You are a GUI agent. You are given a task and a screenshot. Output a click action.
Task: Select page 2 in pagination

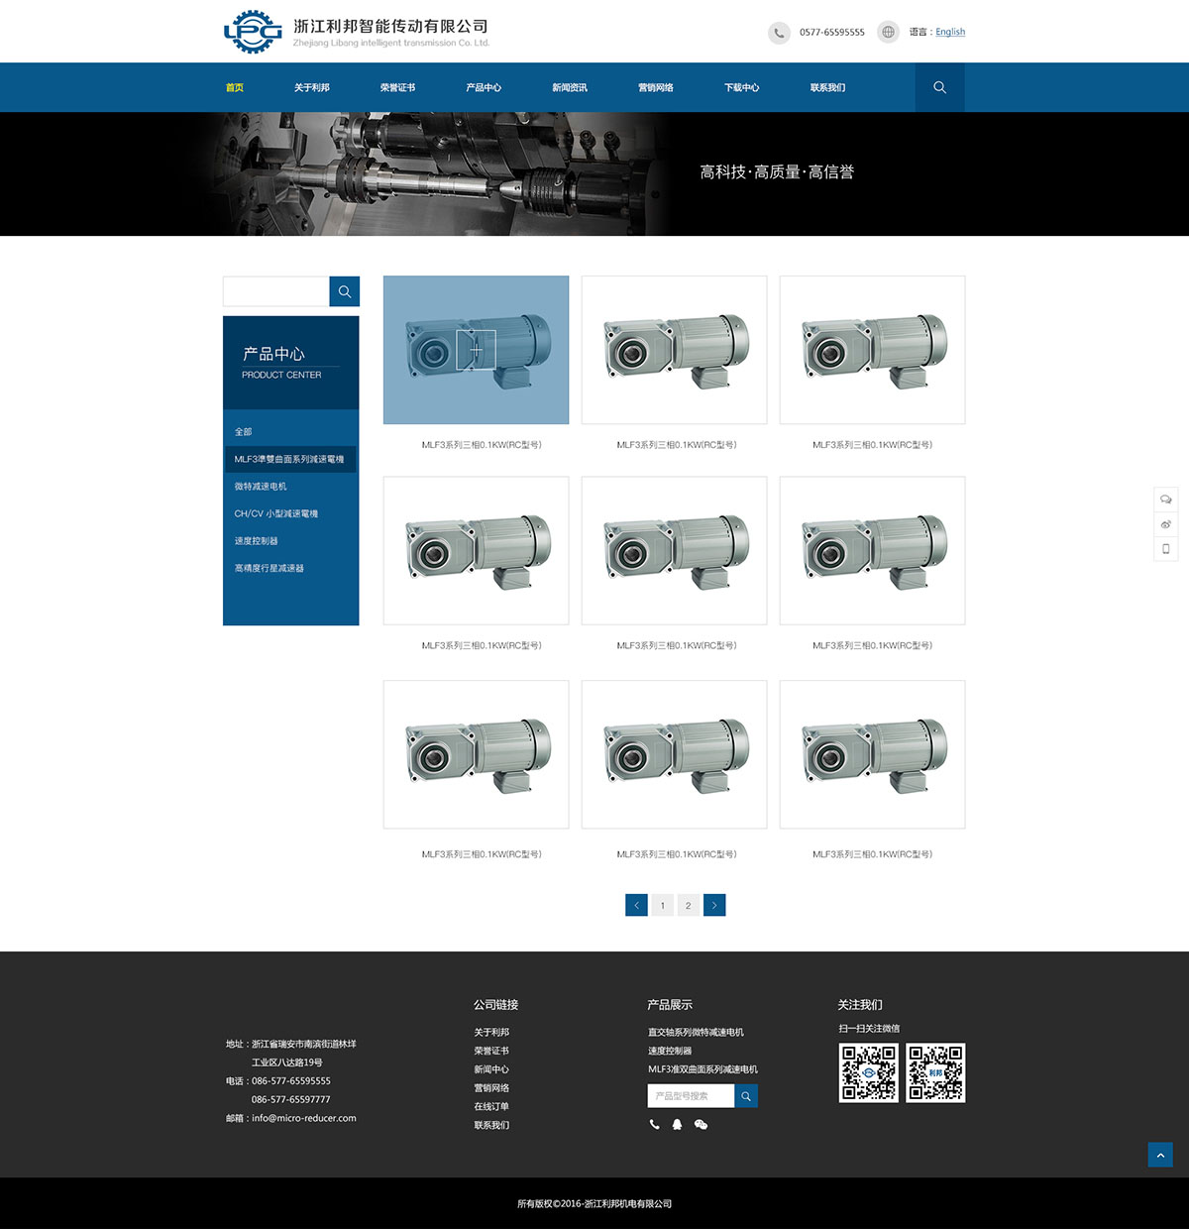[689, 905]
